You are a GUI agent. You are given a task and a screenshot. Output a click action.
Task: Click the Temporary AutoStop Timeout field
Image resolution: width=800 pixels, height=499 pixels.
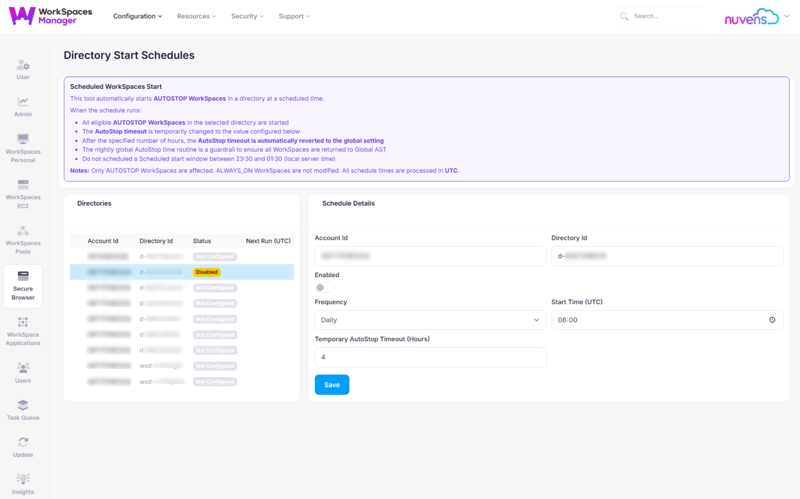pos(430,357)
